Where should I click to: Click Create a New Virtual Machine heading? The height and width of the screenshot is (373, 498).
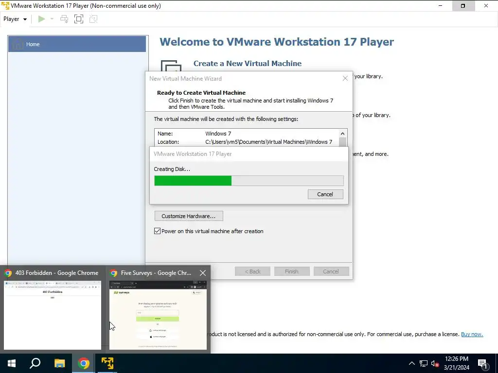(248, 64)
